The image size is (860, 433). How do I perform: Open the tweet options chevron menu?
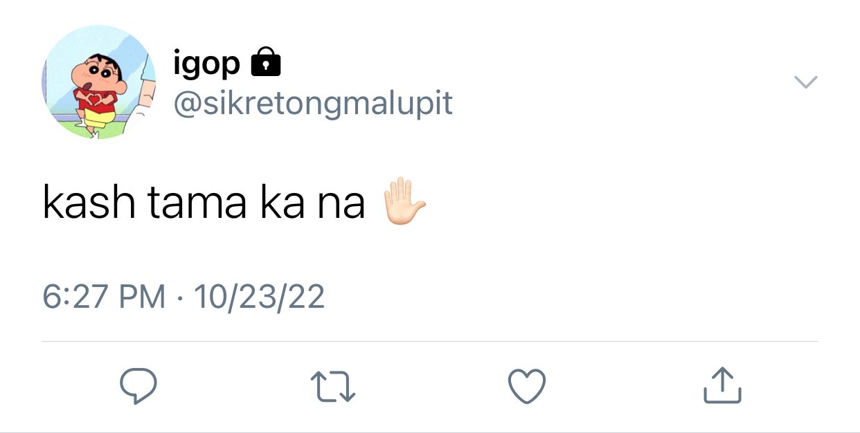click(805, 82)
